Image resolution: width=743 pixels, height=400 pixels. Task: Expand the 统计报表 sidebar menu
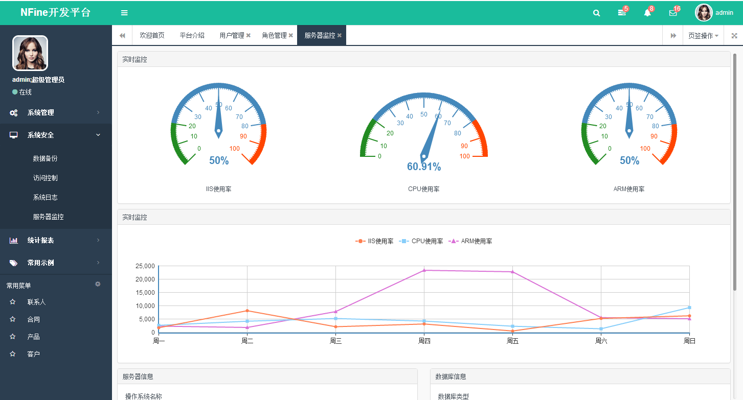click(x=56, y=240)
